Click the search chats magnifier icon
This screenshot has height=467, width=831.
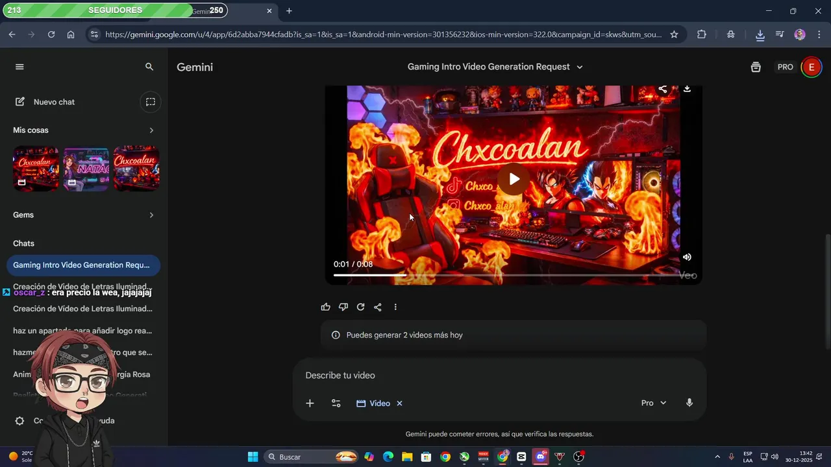(x=149, y=67)
